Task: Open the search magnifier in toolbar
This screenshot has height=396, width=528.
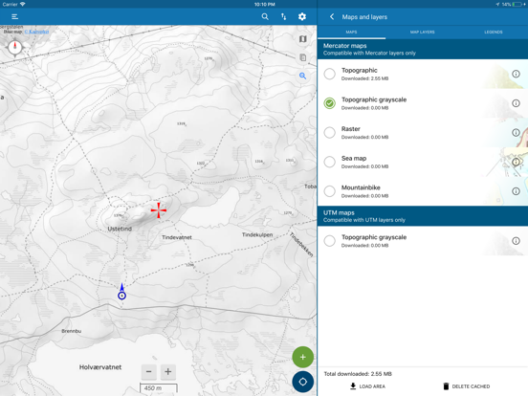Action: (x=265, y=17)
